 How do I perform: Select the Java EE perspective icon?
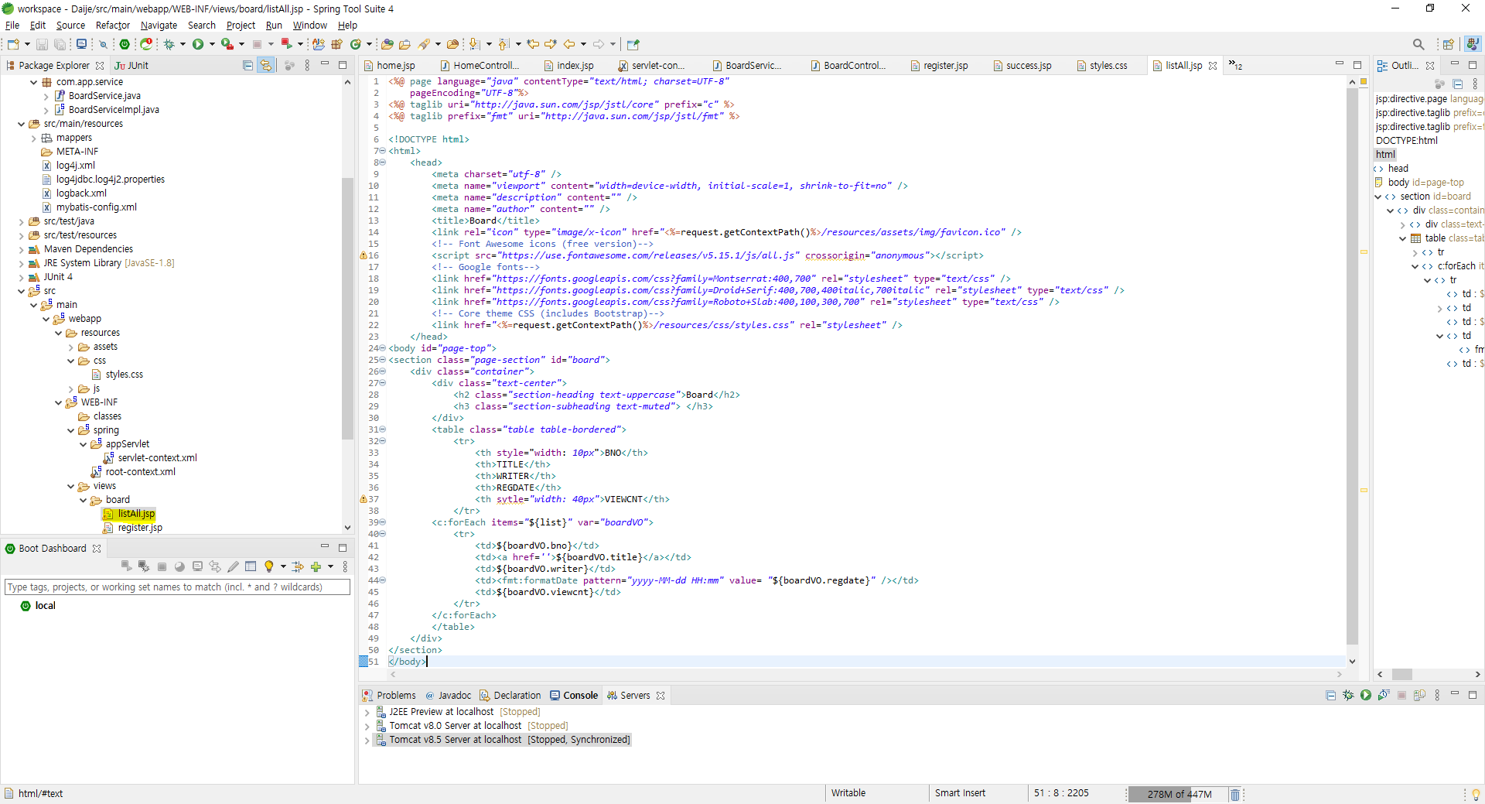pos(1473,44)
